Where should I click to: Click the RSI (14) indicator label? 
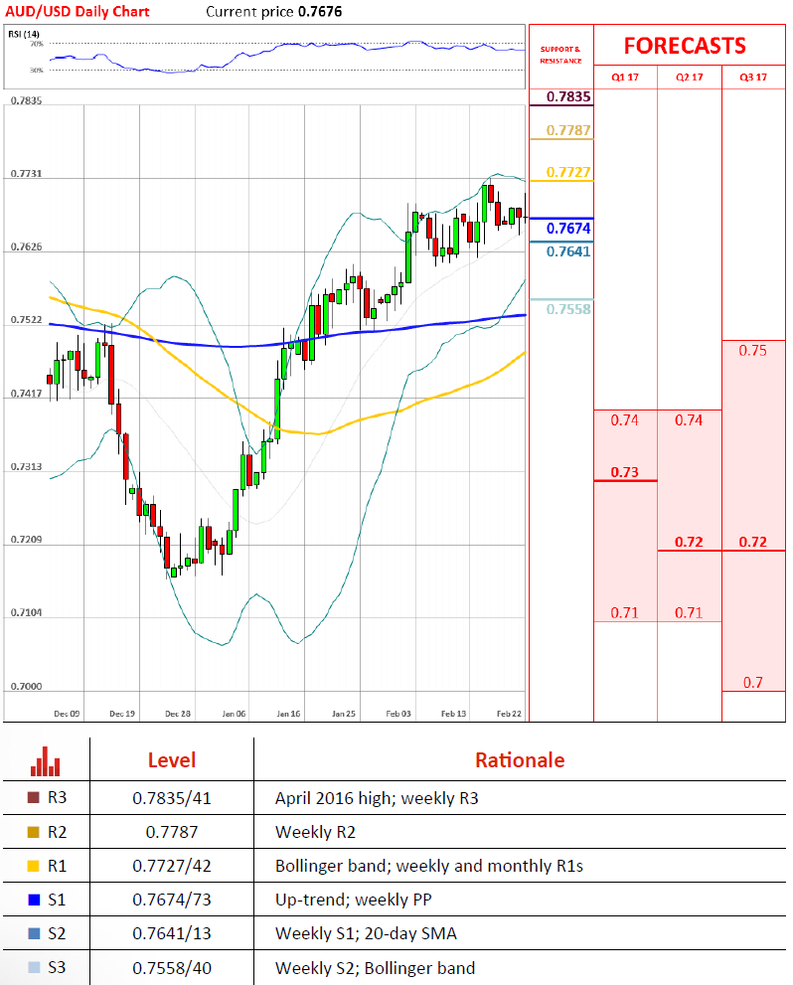[23, 34]
